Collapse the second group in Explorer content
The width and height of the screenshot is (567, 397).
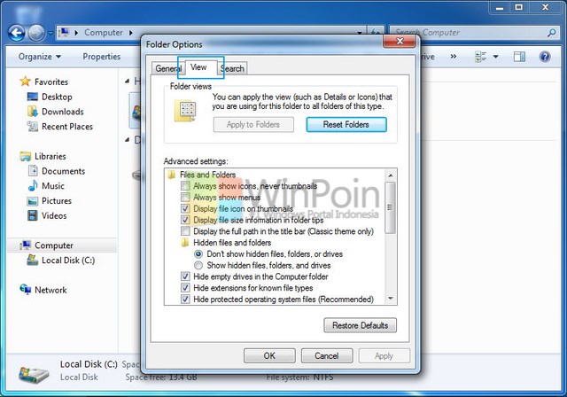(128, 139)
